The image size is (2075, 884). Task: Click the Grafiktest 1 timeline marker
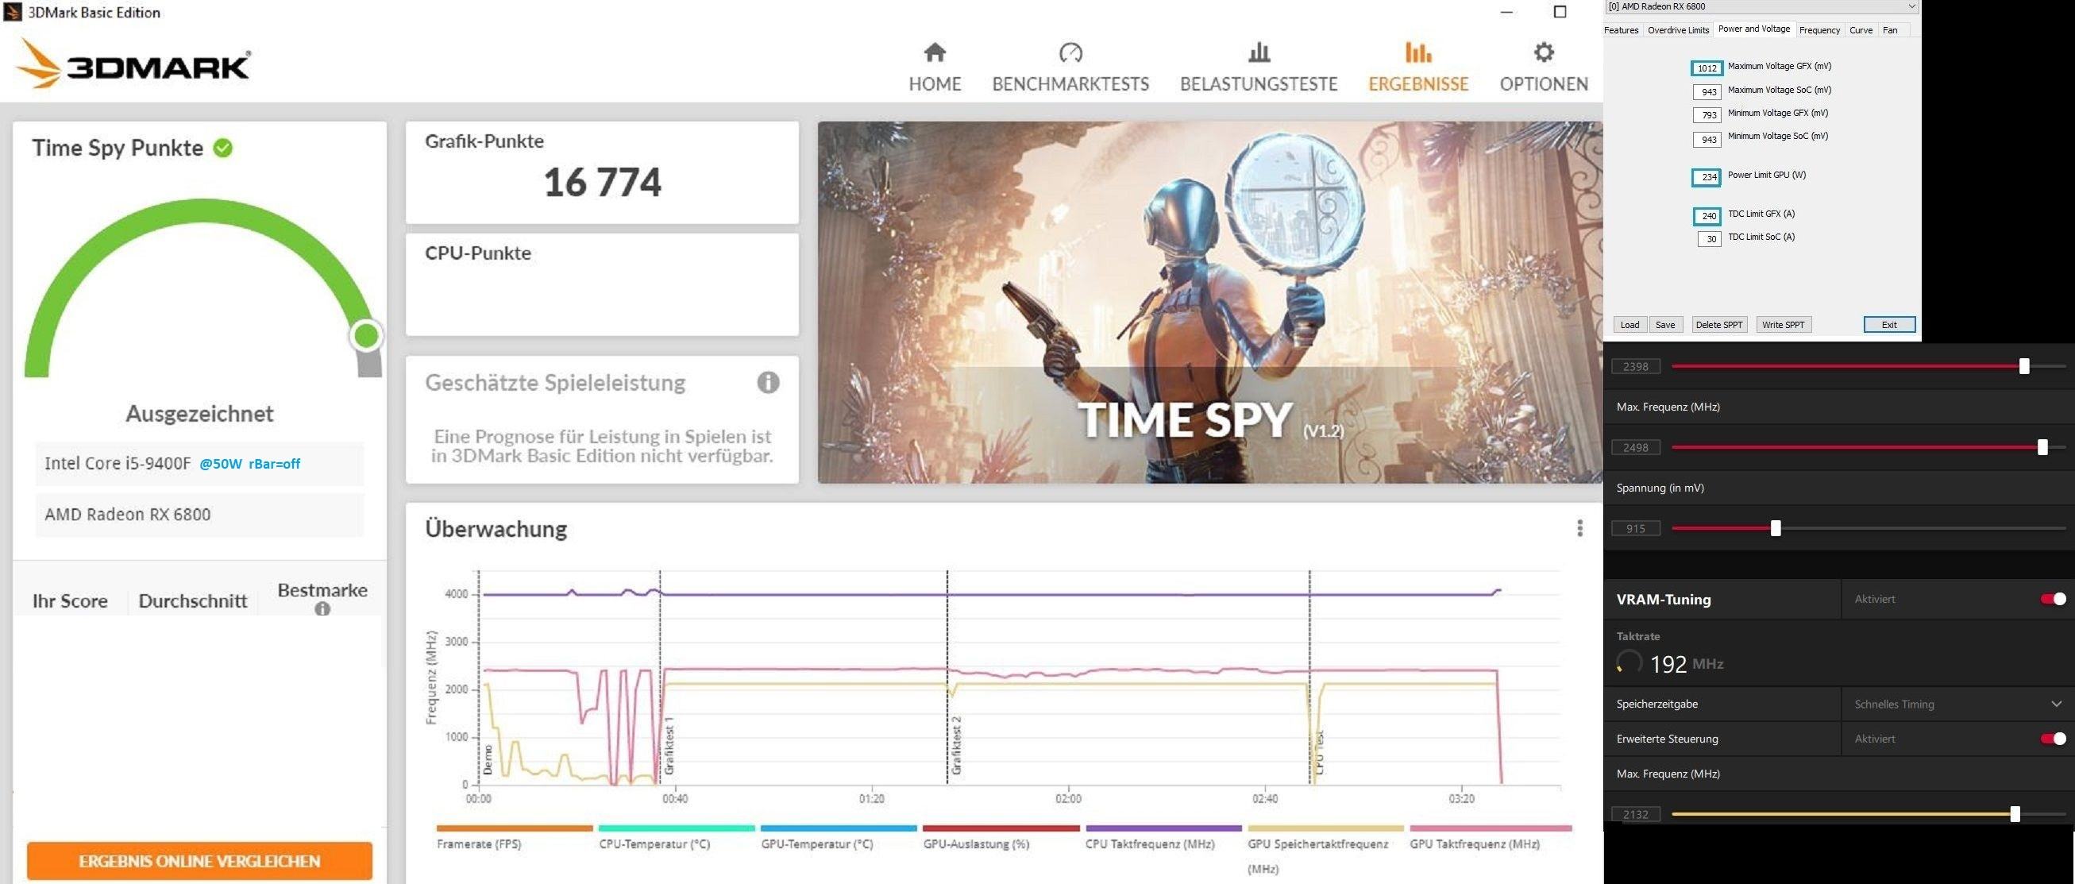pyautogui.click(x=669, y=745)
